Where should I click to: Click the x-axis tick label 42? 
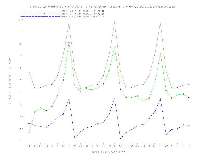coord(109,146)
